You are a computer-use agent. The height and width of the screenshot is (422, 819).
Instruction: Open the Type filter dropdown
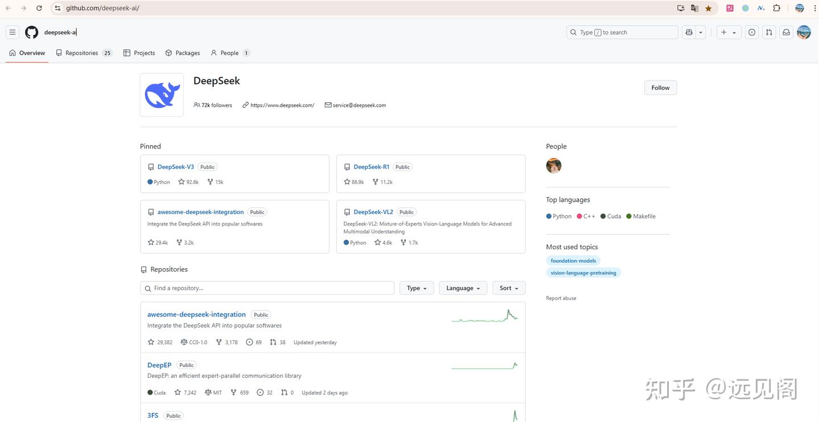417,288
